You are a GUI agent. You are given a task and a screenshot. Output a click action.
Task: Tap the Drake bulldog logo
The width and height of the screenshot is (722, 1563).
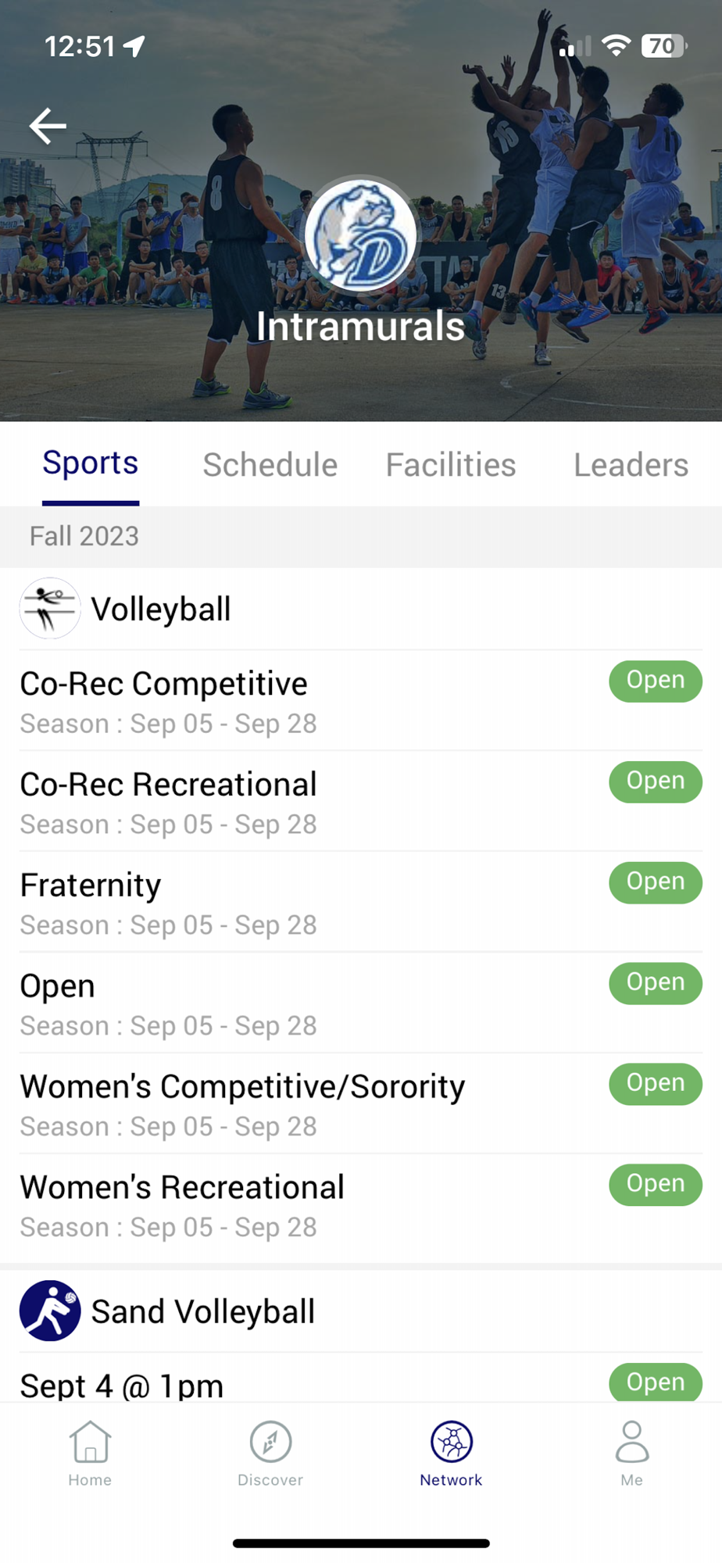point(360,235)
